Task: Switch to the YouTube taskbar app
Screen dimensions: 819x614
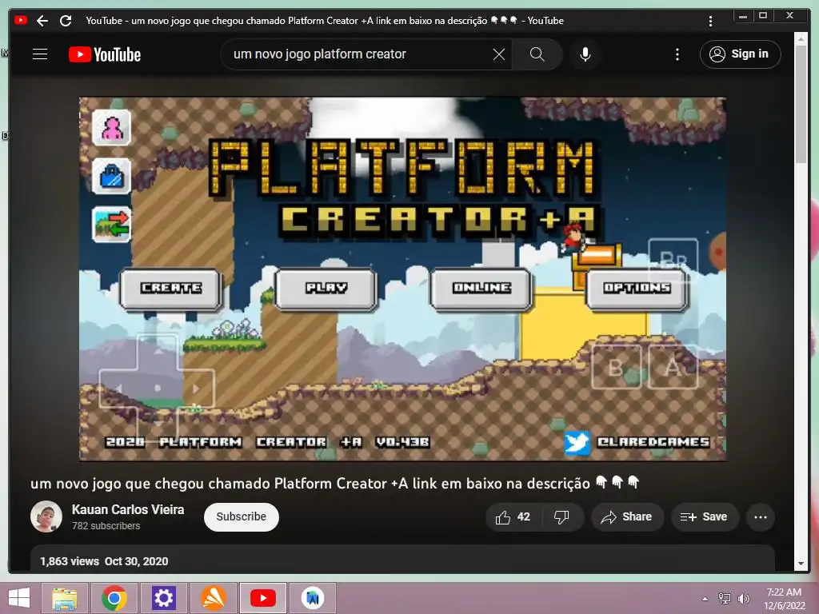Action: (262, 598)
